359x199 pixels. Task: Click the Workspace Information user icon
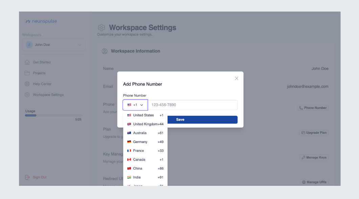[105, 51]
